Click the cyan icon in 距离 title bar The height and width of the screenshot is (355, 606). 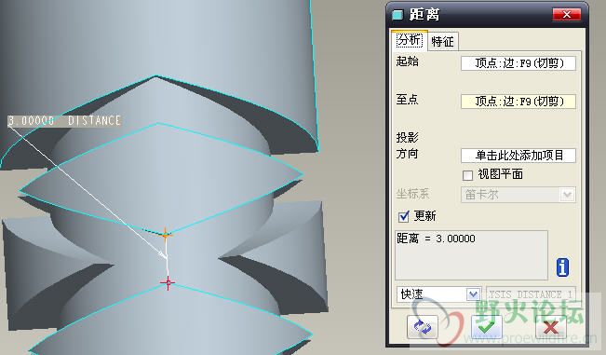397,15
